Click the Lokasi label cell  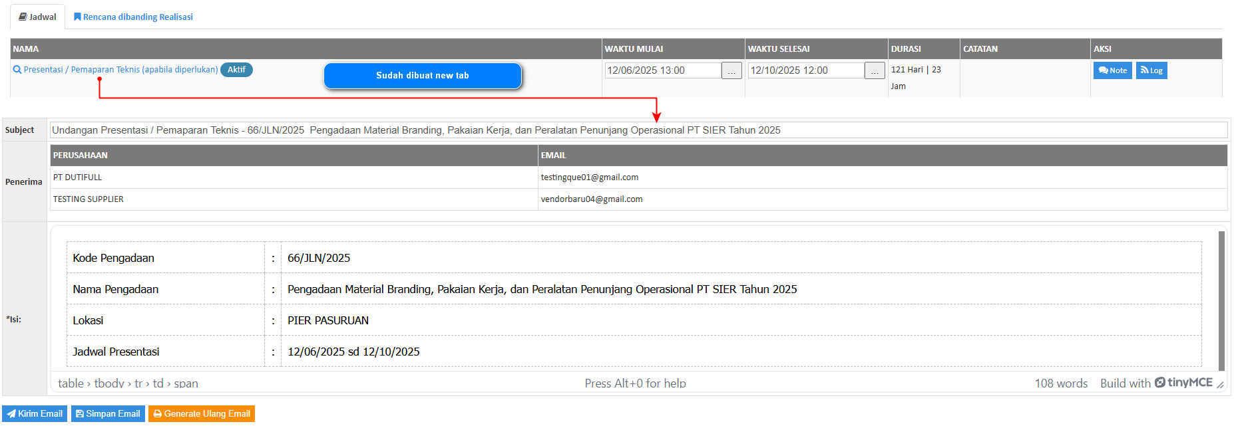(166, 320)
